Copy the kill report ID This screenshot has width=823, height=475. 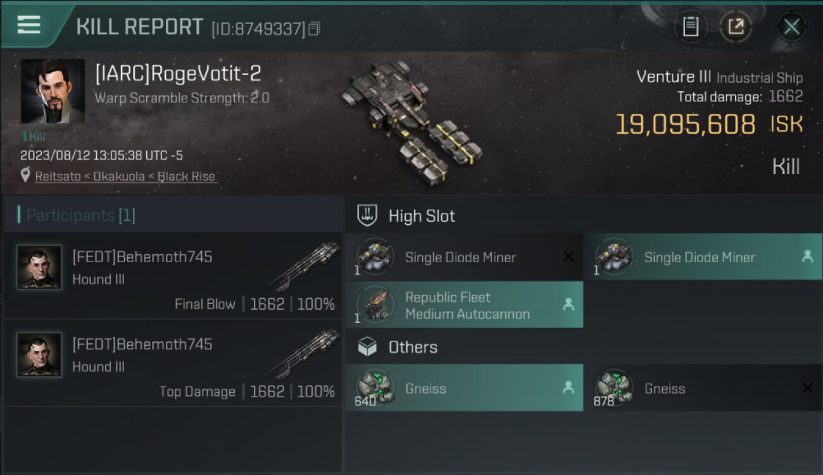(x=315, y=28)
